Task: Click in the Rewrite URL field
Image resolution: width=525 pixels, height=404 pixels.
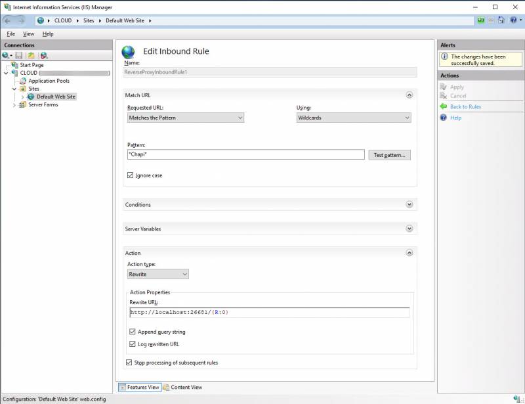Action: [270, 313]
